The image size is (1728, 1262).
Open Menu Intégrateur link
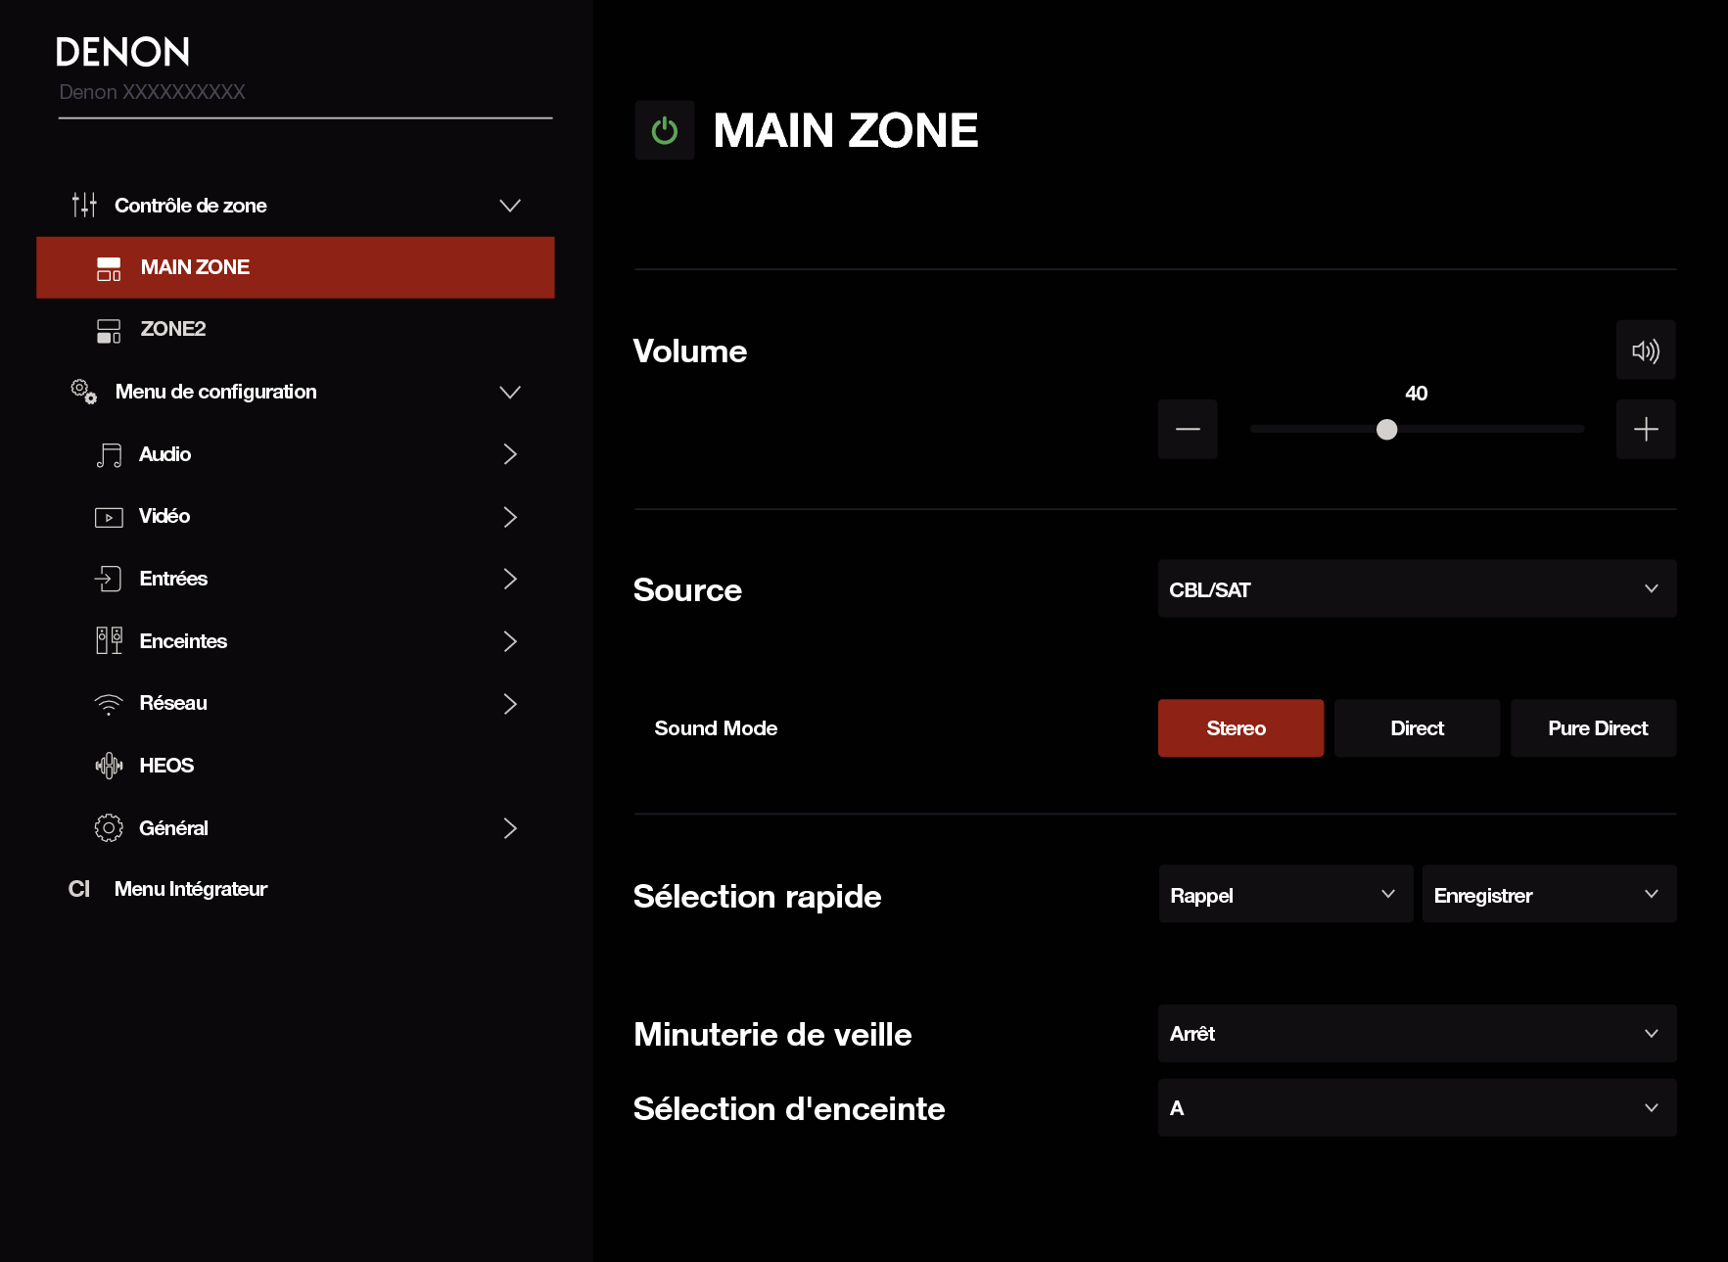point(190,889)
